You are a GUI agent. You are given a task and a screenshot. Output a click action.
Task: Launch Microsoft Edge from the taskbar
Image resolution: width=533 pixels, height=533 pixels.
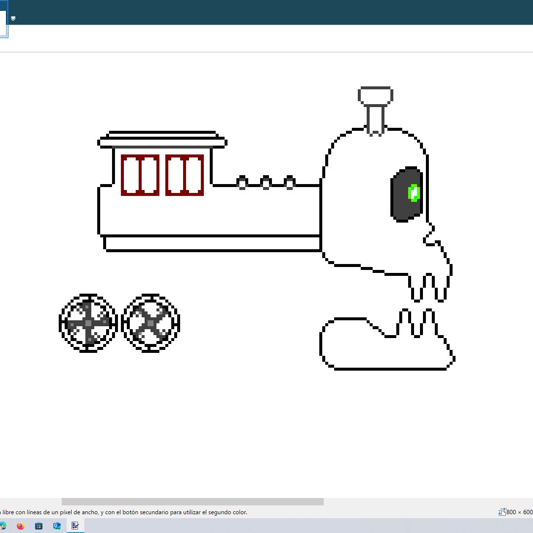point(3,526)
